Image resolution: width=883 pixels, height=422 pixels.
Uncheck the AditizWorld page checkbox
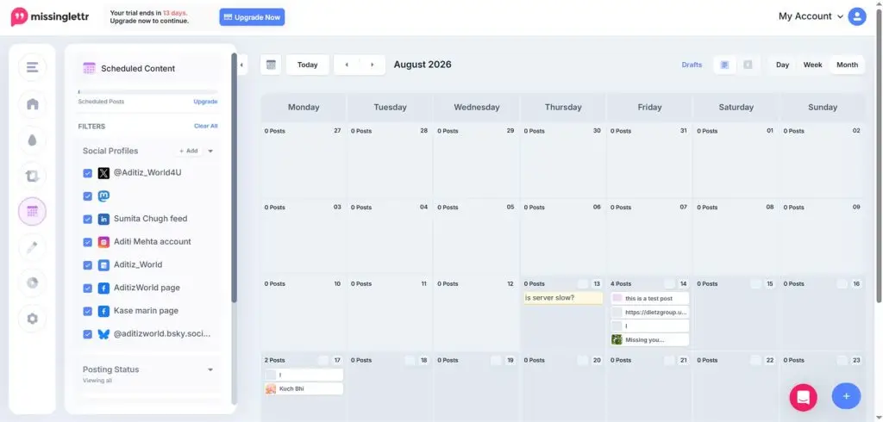(x=87, y=289)
